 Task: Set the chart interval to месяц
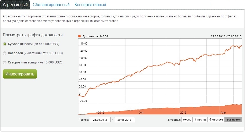pos(187,120)
